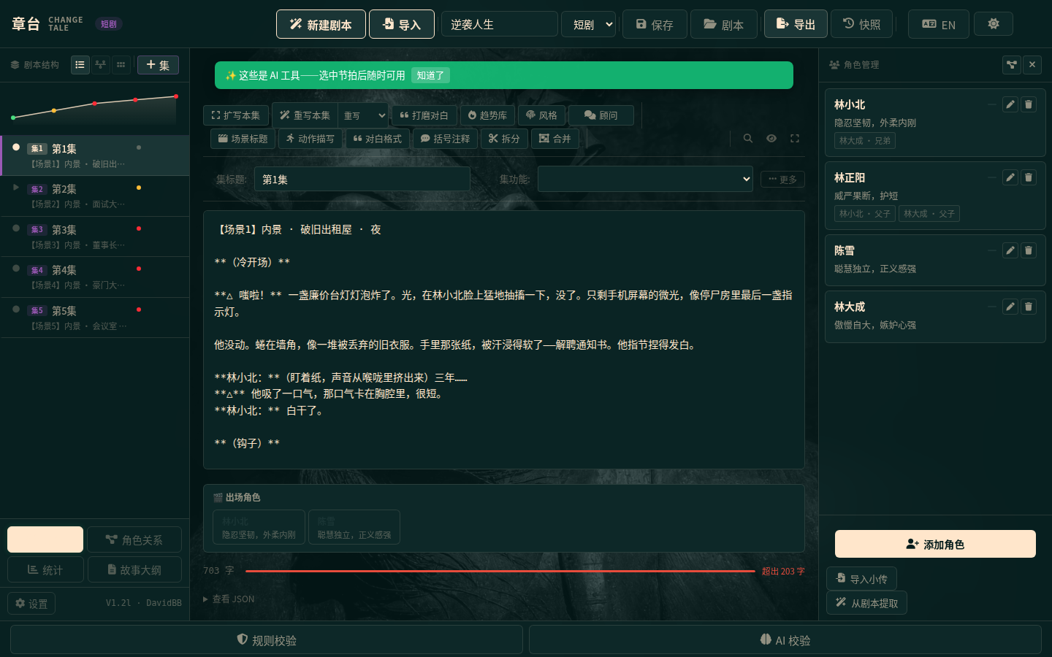Open the 顾问 advisor tool

[601, 115]
